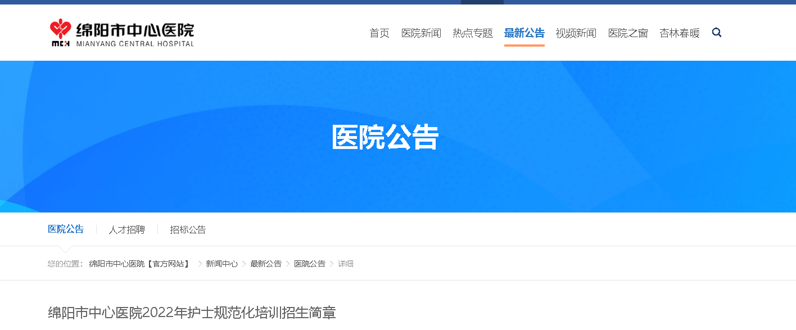Open the search magnifier icon
The width and height of the screenshot is (796, 330).
(717, 33)
